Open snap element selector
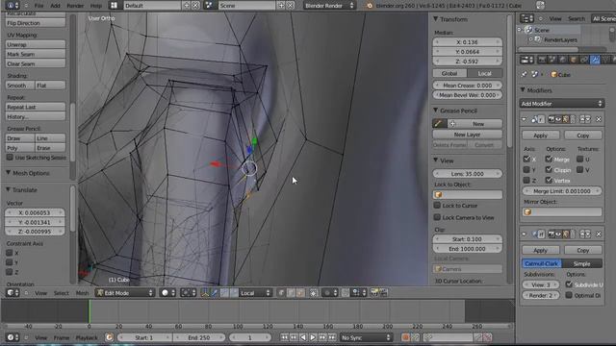Image resolution: width=616 pixels, height=346 pixels. click(x=359, y=292)
